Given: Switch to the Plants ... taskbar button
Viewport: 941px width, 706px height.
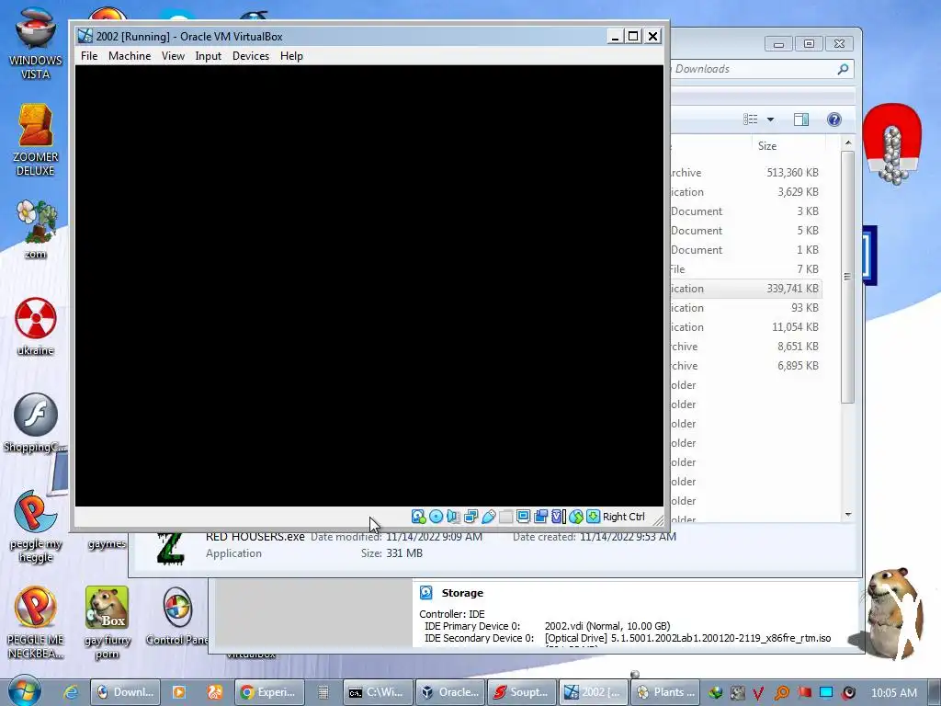Looking at the screenshot, I should 665,692.
